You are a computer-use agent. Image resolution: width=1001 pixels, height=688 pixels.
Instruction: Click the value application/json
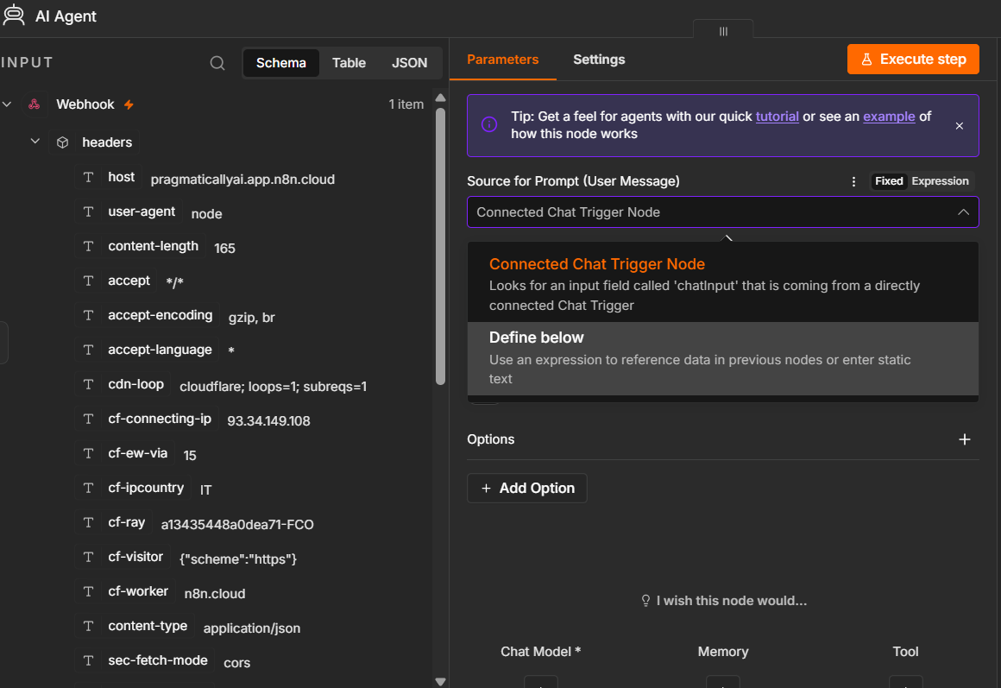[x=251, y=628]
